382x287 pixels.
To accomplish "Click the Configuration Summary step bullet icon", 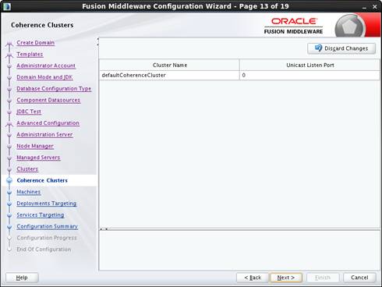I will [x=9, y=226].
